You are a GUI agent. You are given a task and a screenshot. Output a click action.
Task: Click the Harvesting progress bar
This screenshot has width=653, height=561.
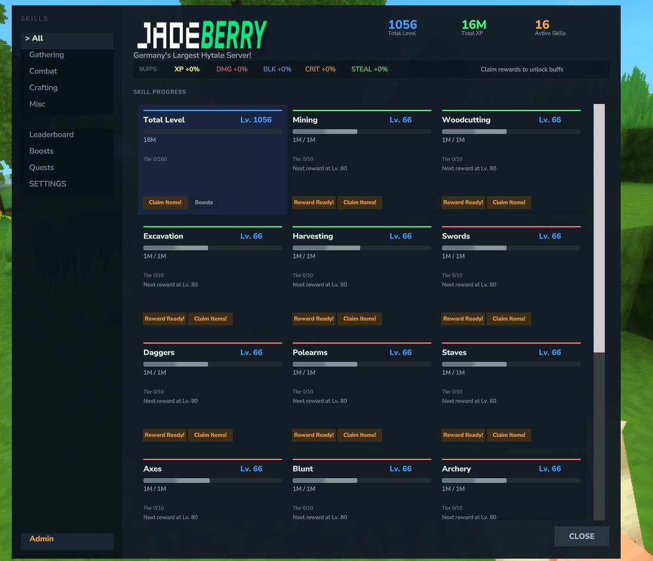[361, 248]
